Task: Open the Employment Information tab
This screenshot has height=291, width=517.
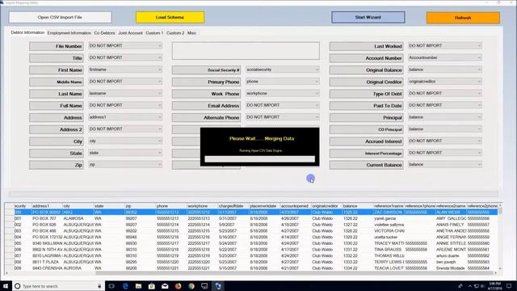Action: click(x=69, y=33)
